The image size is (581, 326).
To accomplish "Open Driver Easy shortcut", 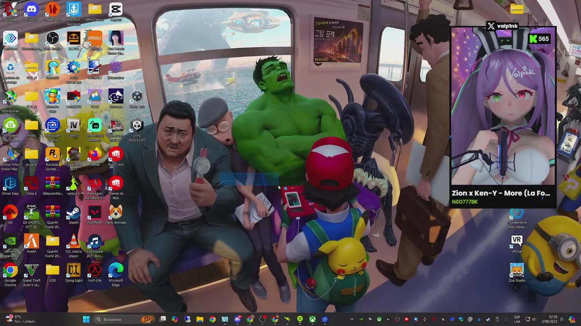I will point(10,186).
